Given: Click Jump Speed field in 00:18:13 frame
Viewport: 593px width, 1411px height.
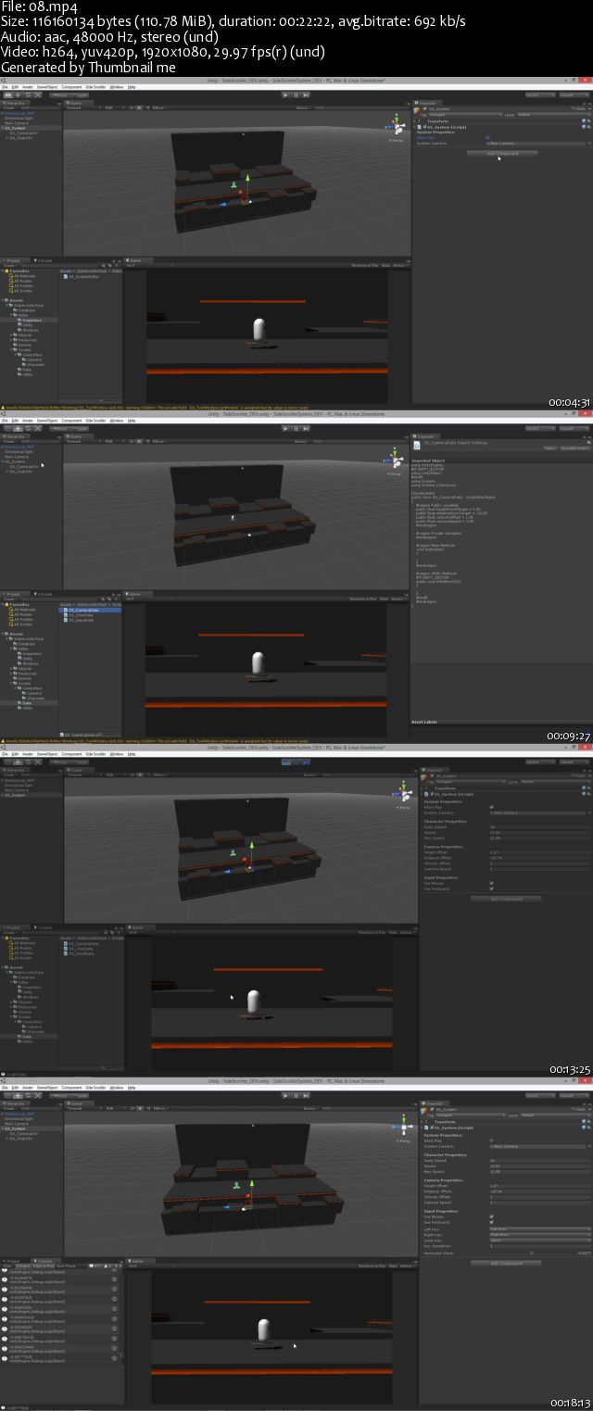Looking at the screenshot, I should 539,1160.
